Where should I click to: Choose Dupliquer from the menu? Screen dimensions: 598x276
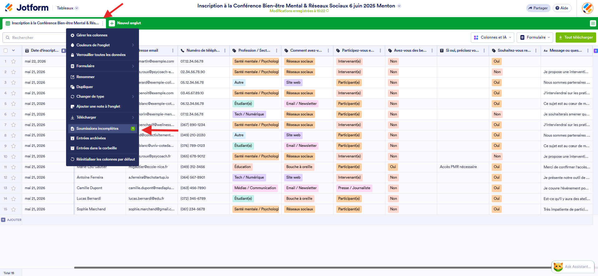coord(103,87)
